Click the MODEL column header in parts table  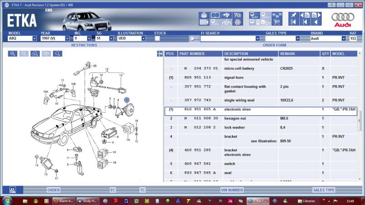344,54
